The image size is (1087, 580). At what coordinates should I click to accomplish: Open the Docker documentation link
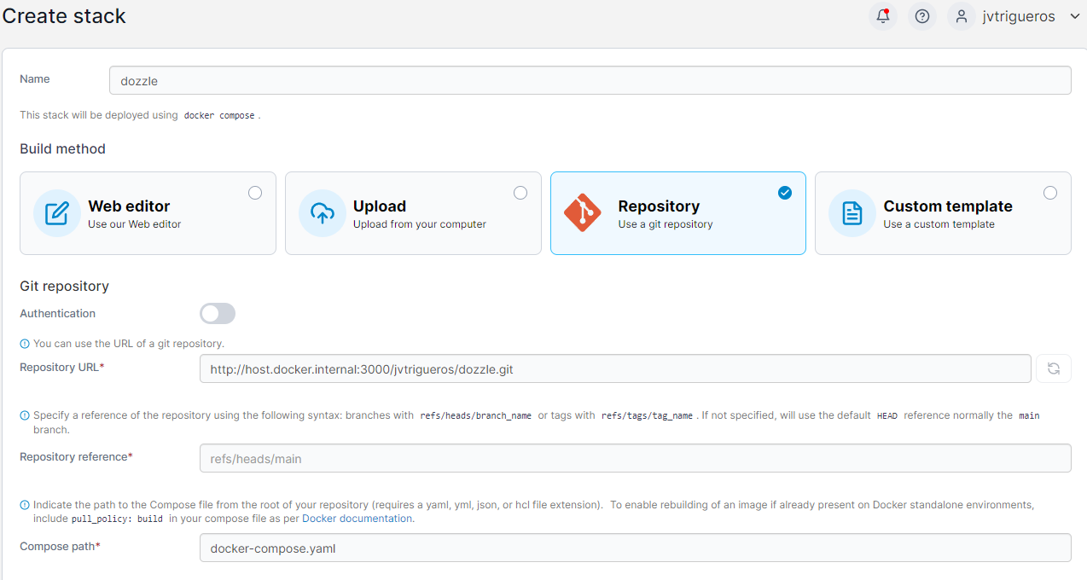357,518
